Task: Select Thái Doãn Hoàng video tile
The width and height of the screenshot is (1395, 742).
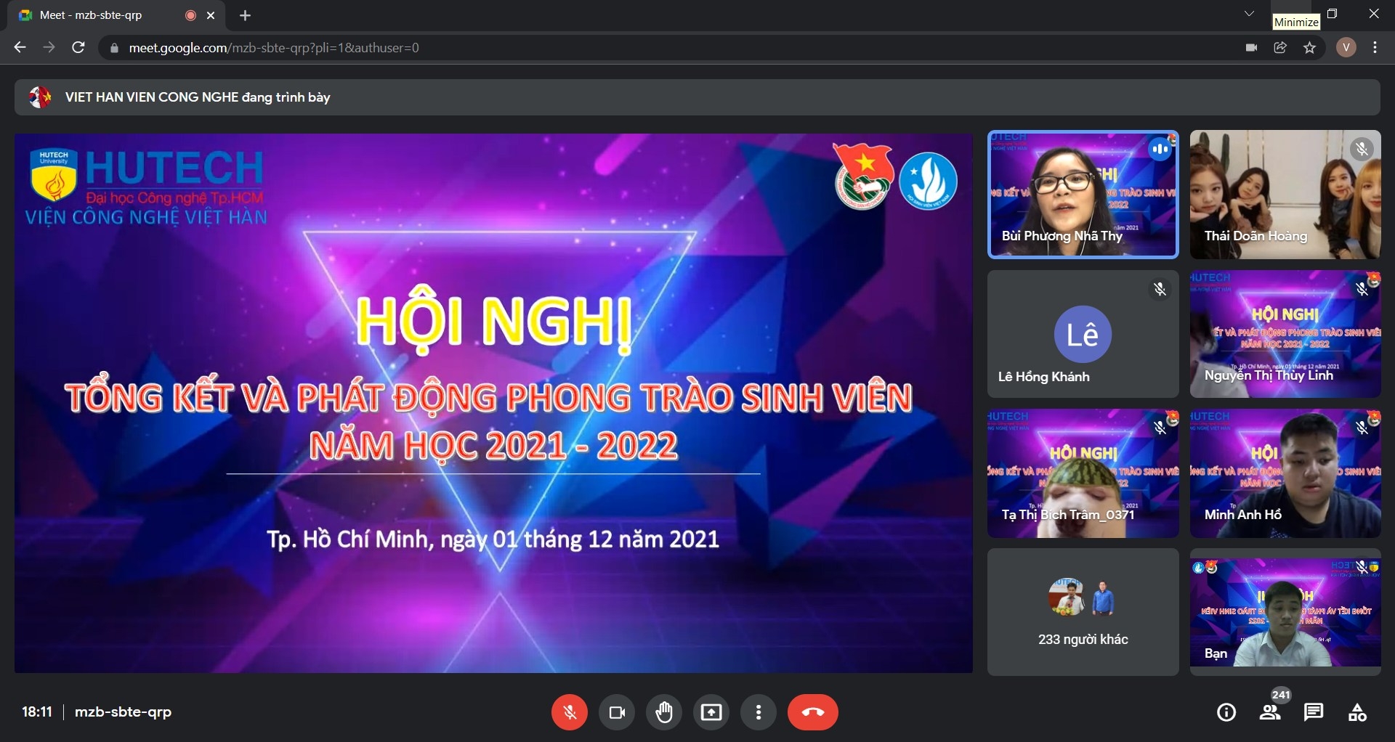Action: coord(1285,195)
